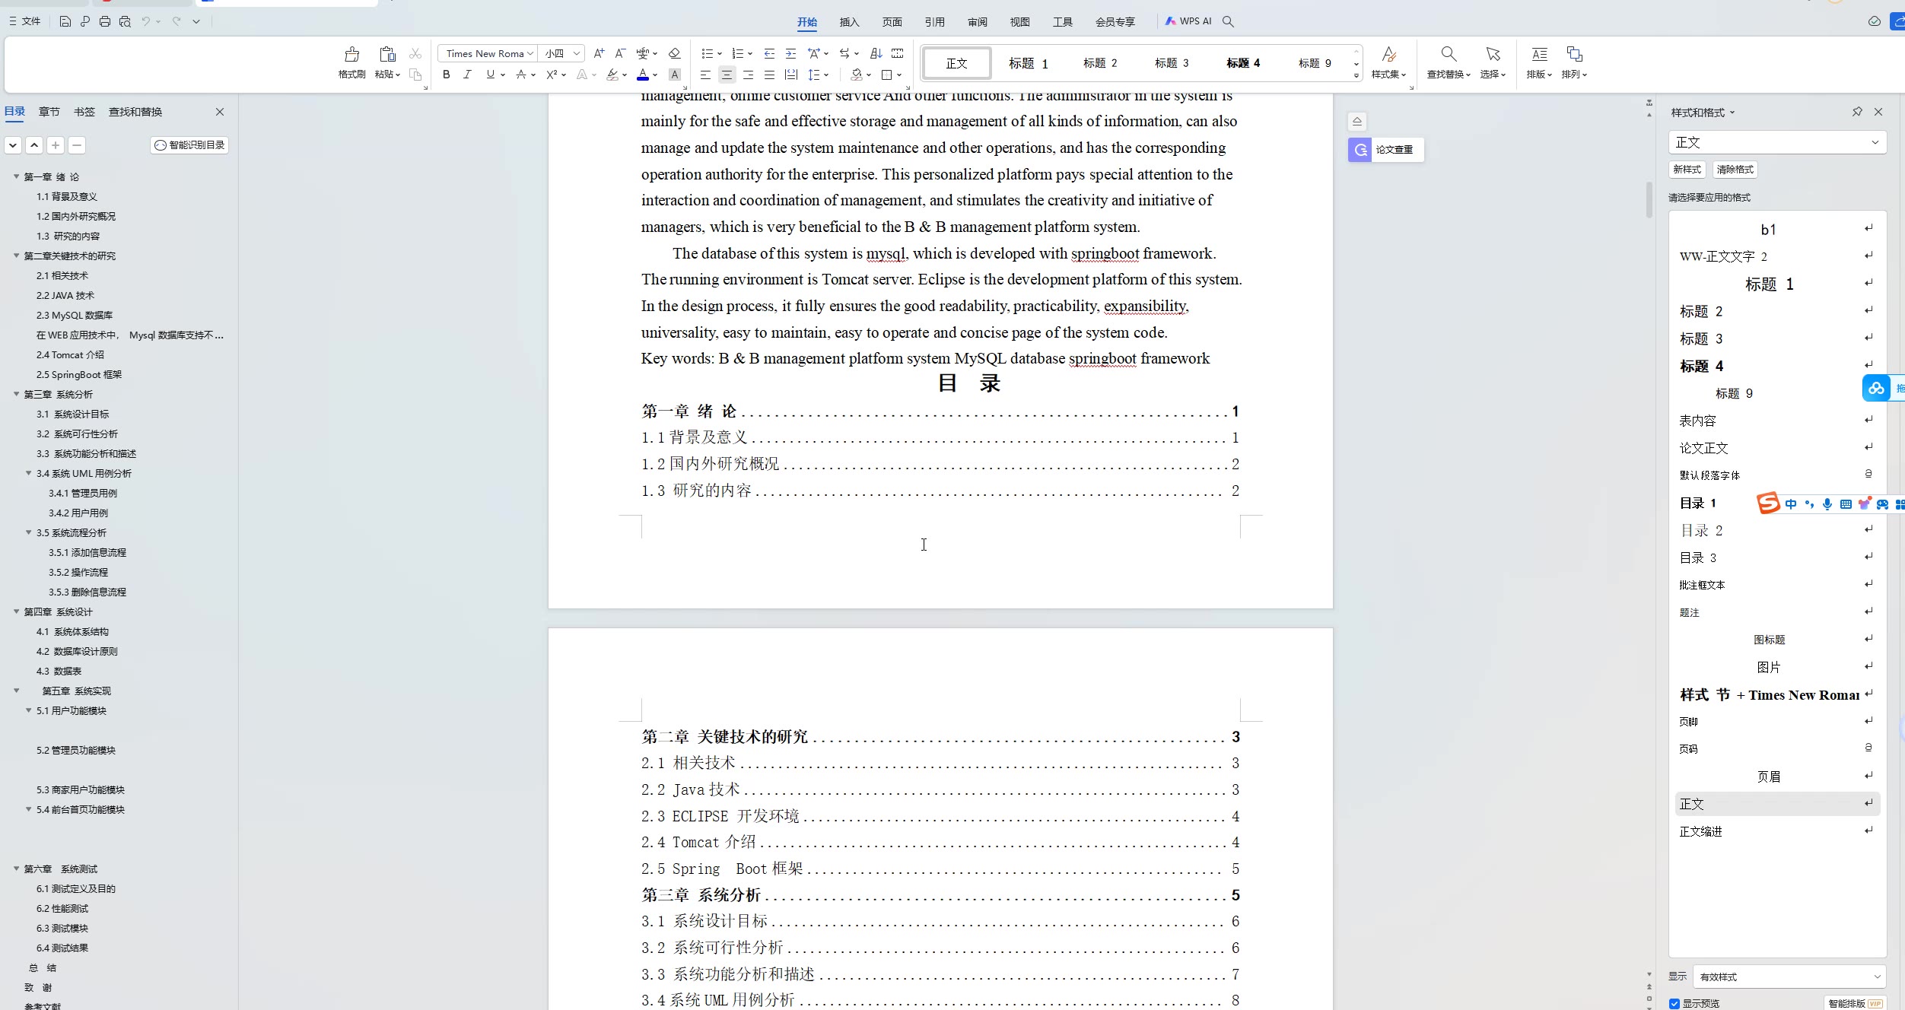1905x1010 pixels.
Task: Click the Find and Replace magnifier icon
Action: (1449, 54)
